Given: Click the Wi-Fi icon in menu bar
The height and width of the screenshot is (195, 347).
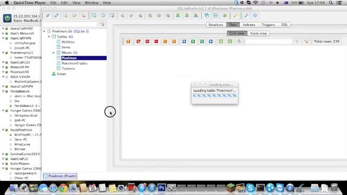Looking at the screenshot, I should 255,3.
